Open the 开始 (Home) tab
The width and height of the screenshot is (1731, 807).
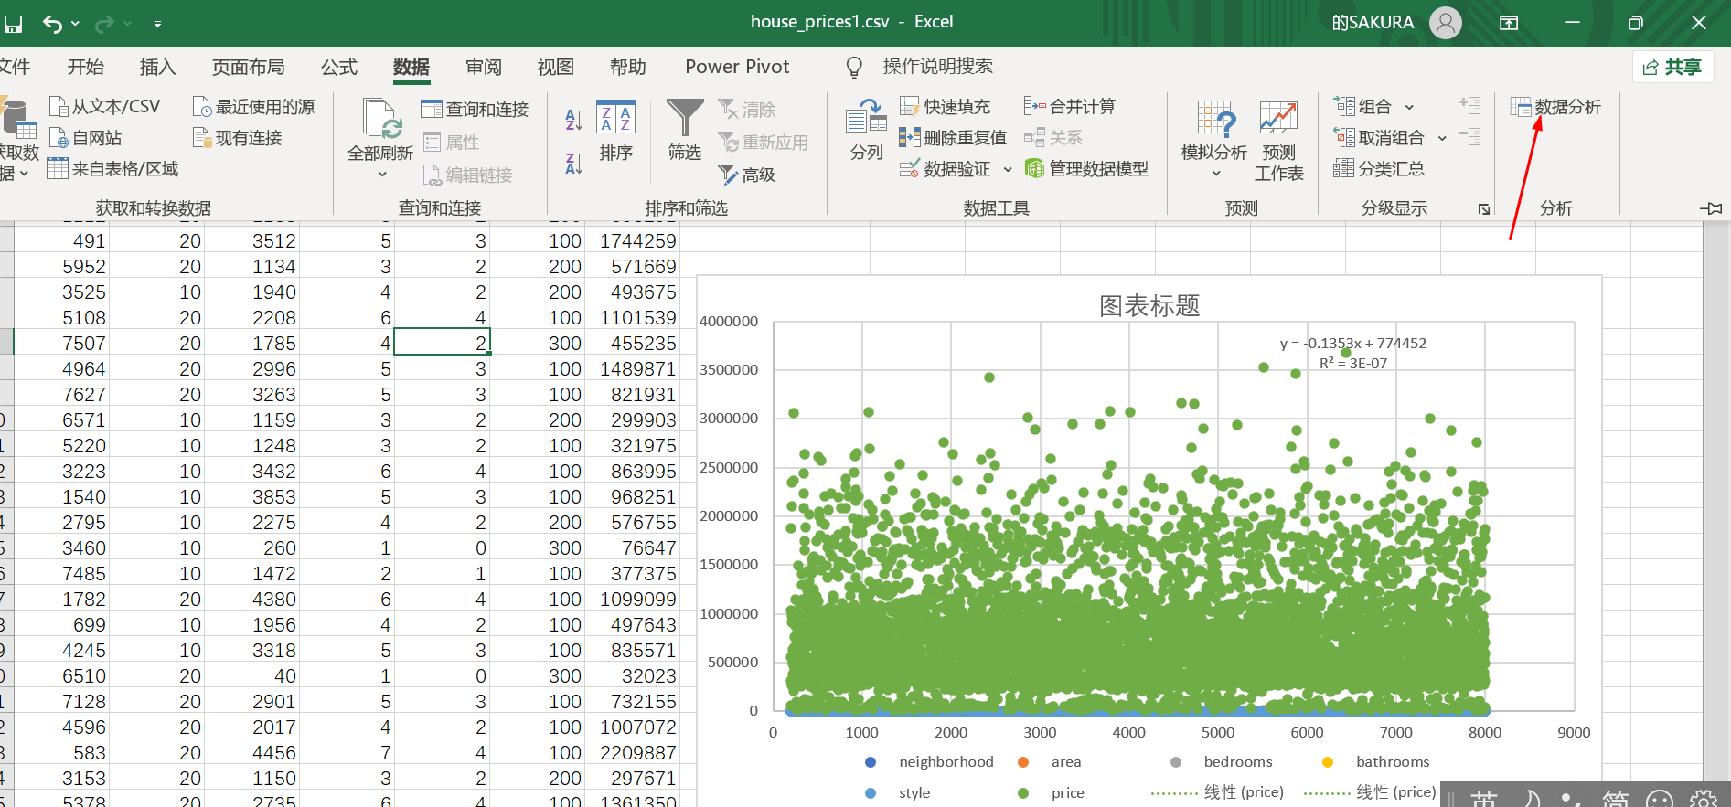pyautogui.click(x=86, y=67)
